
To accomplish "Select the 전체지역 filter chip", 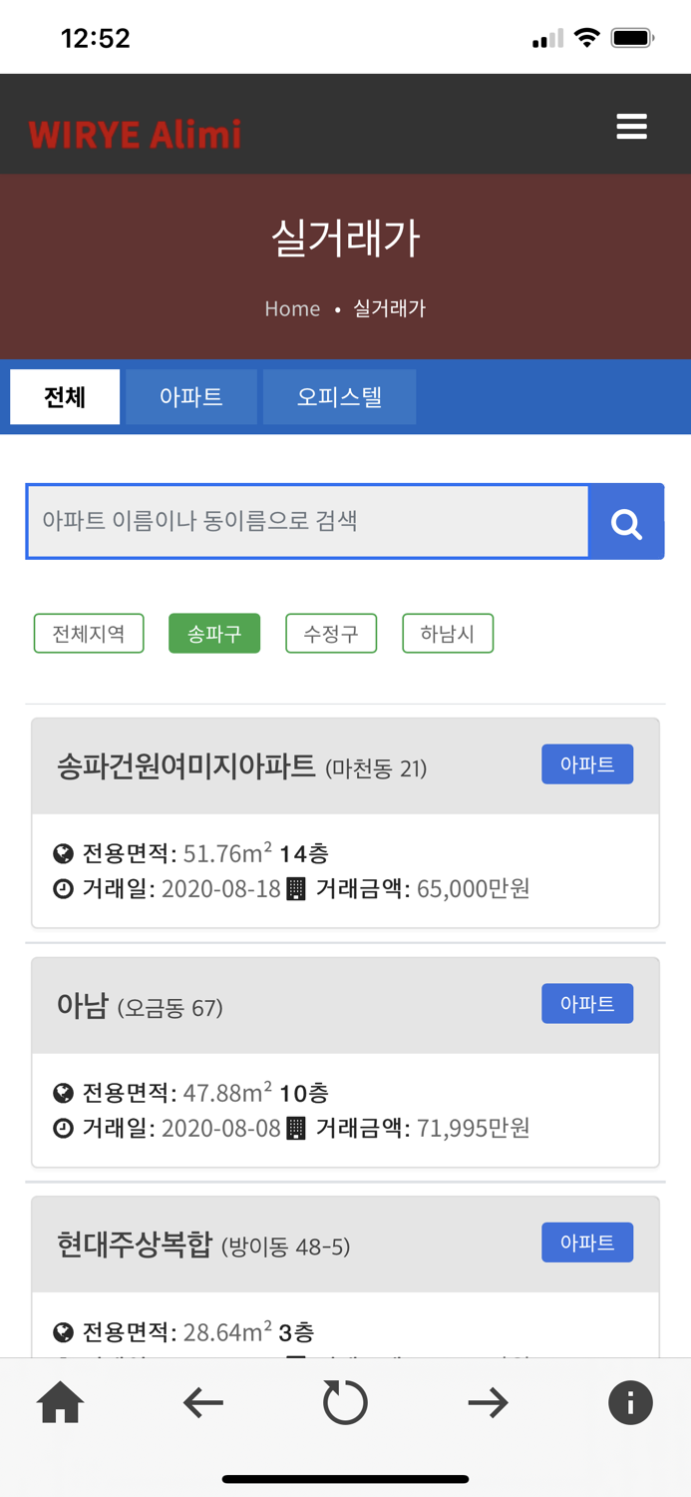I will (x=88, y=632).
